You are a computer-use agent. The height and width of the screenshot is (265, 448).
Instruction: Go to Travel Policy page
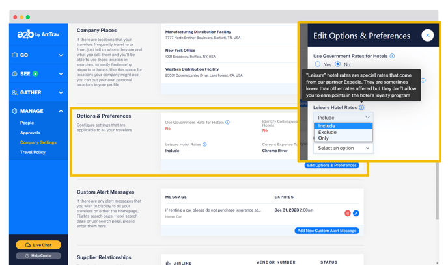point(33,152)
